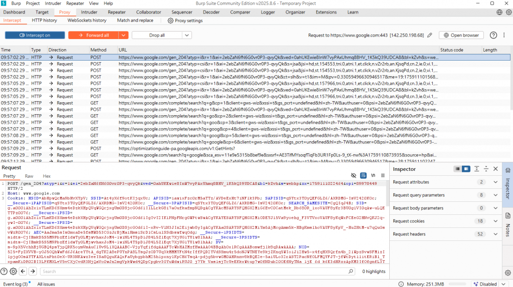The image size is (513, 287).
Task: Open the WebSockets history sub-tab
Action: 87,21
